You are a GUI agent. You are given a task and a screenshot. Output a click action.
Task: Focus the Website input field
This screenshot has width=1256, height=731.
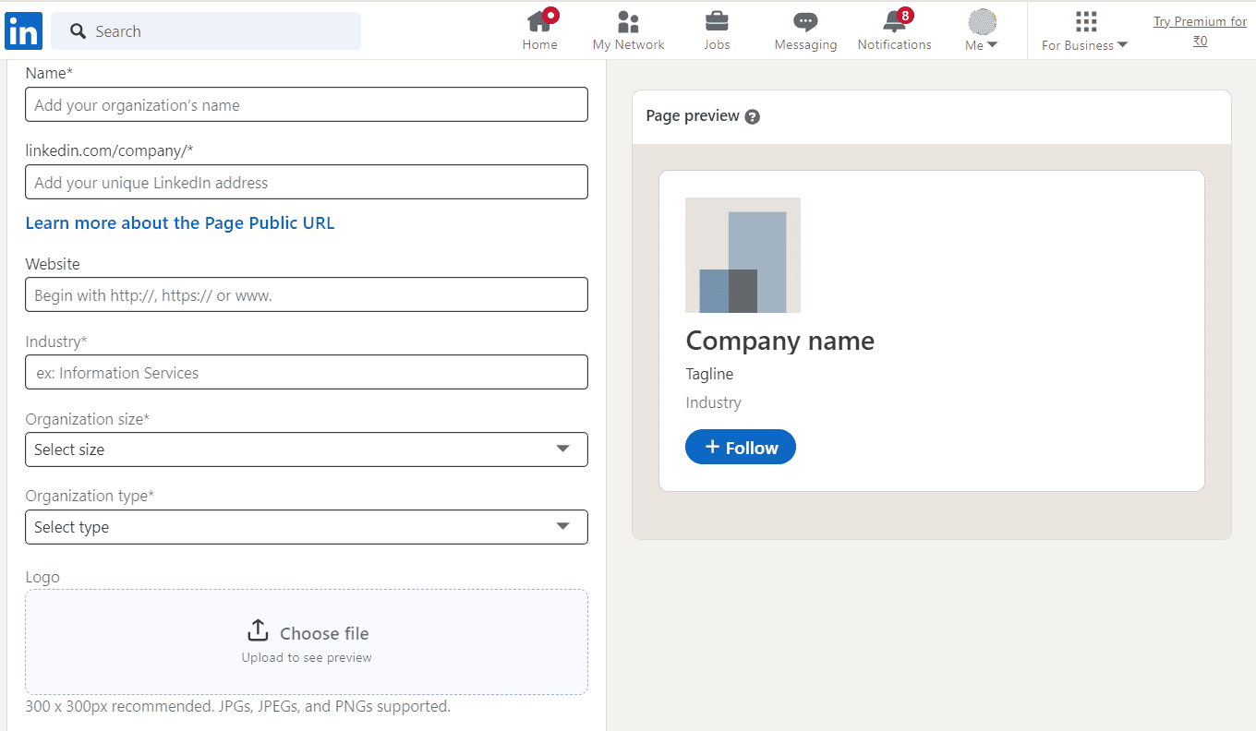point(307,294)
